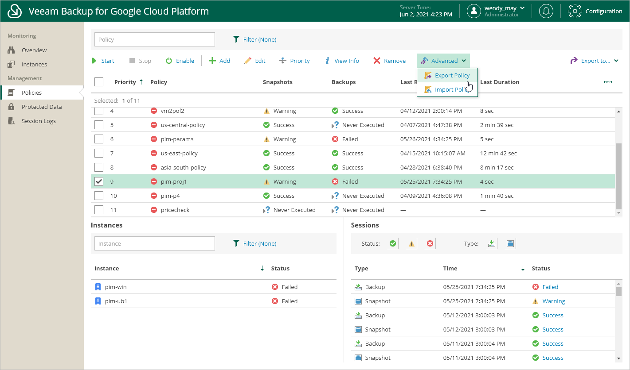Choose Export Policy from the menu
The height and width of the screenshot is (370, 630).
(x=447, y=75)
